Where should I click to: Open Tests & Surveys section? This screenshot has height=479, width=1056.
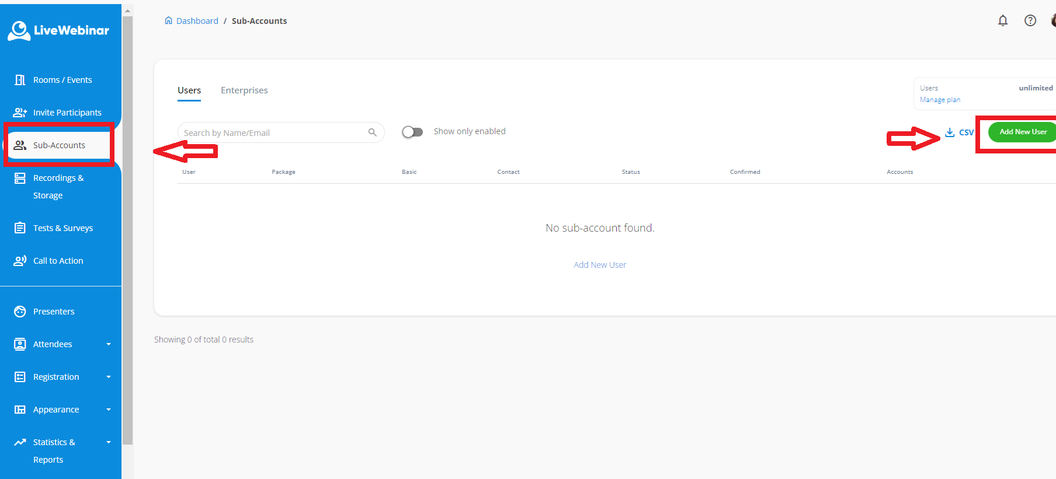(x=62, y=228)
